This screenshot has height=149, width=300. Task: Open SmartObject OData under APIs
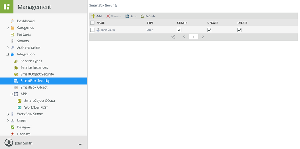pos(40,101)
